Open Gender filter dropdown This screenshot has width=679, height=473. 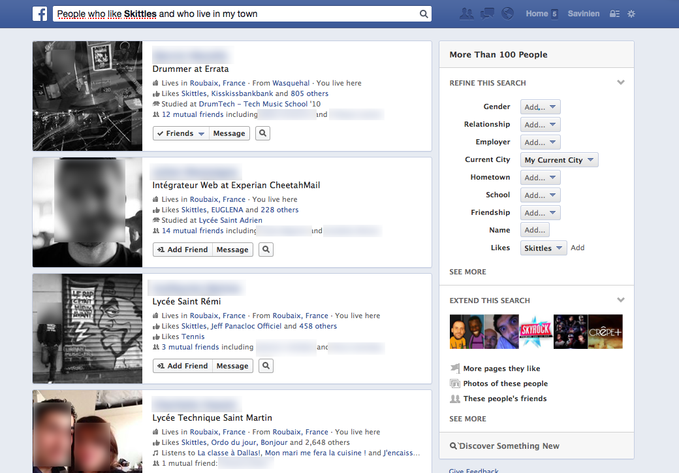coord(540,107)
